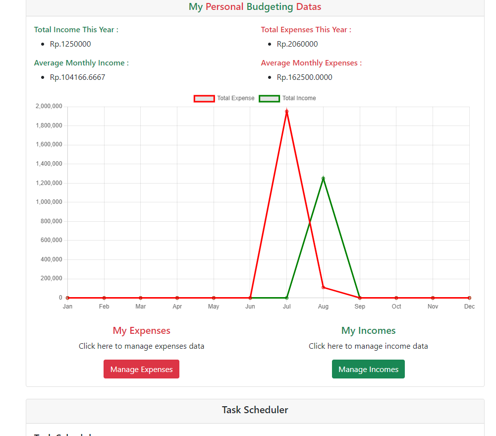The image size is (496, 436).
Task: Select the green income peak point in August
Action: [x=323, y=178]
